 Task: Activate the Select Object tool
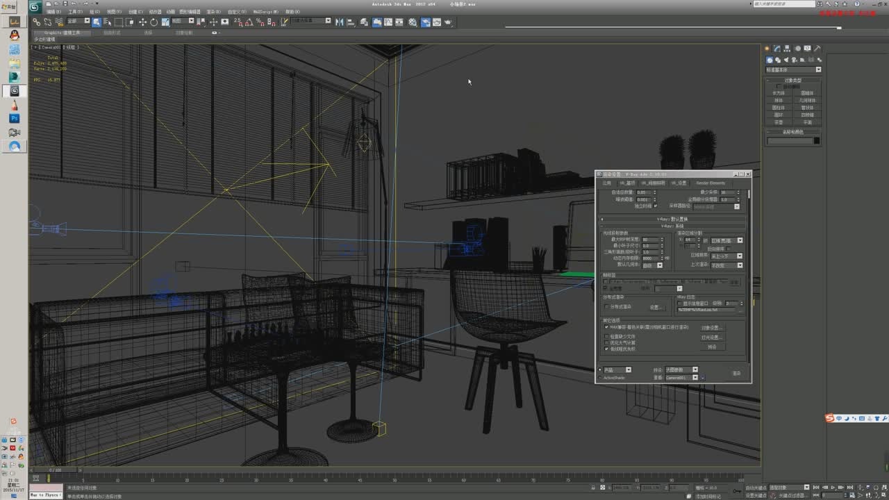click(x=96, y=22)
